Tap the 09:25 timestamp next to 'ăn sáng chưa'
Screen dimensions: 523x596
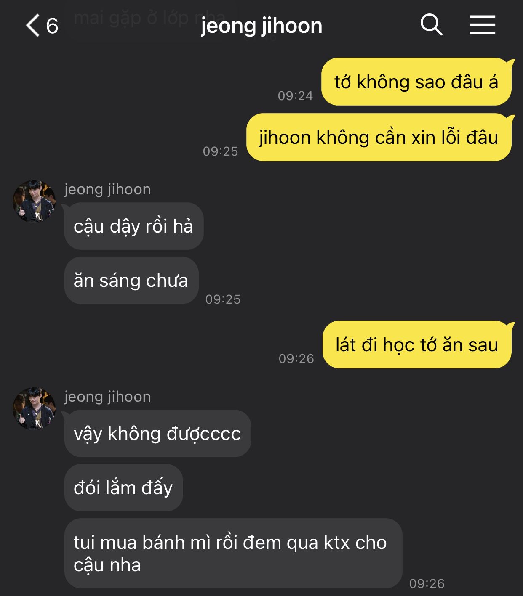click(223, 299)
